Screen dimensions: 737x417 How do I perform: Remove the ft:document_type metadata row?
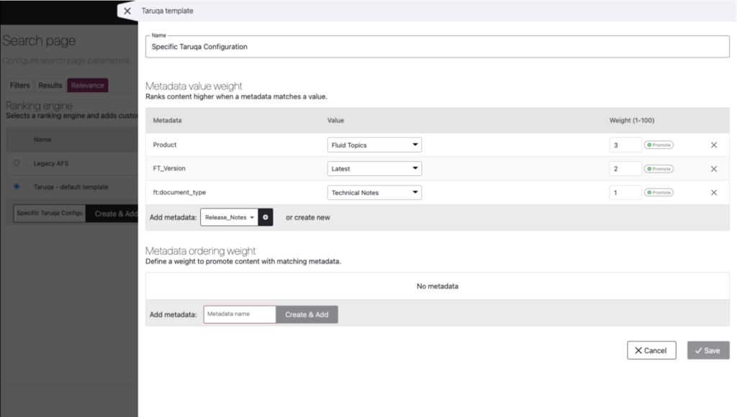tap(713, 193)
